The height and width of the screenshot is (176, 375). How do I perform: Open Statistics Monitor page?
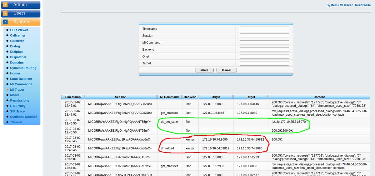(23, 117)
